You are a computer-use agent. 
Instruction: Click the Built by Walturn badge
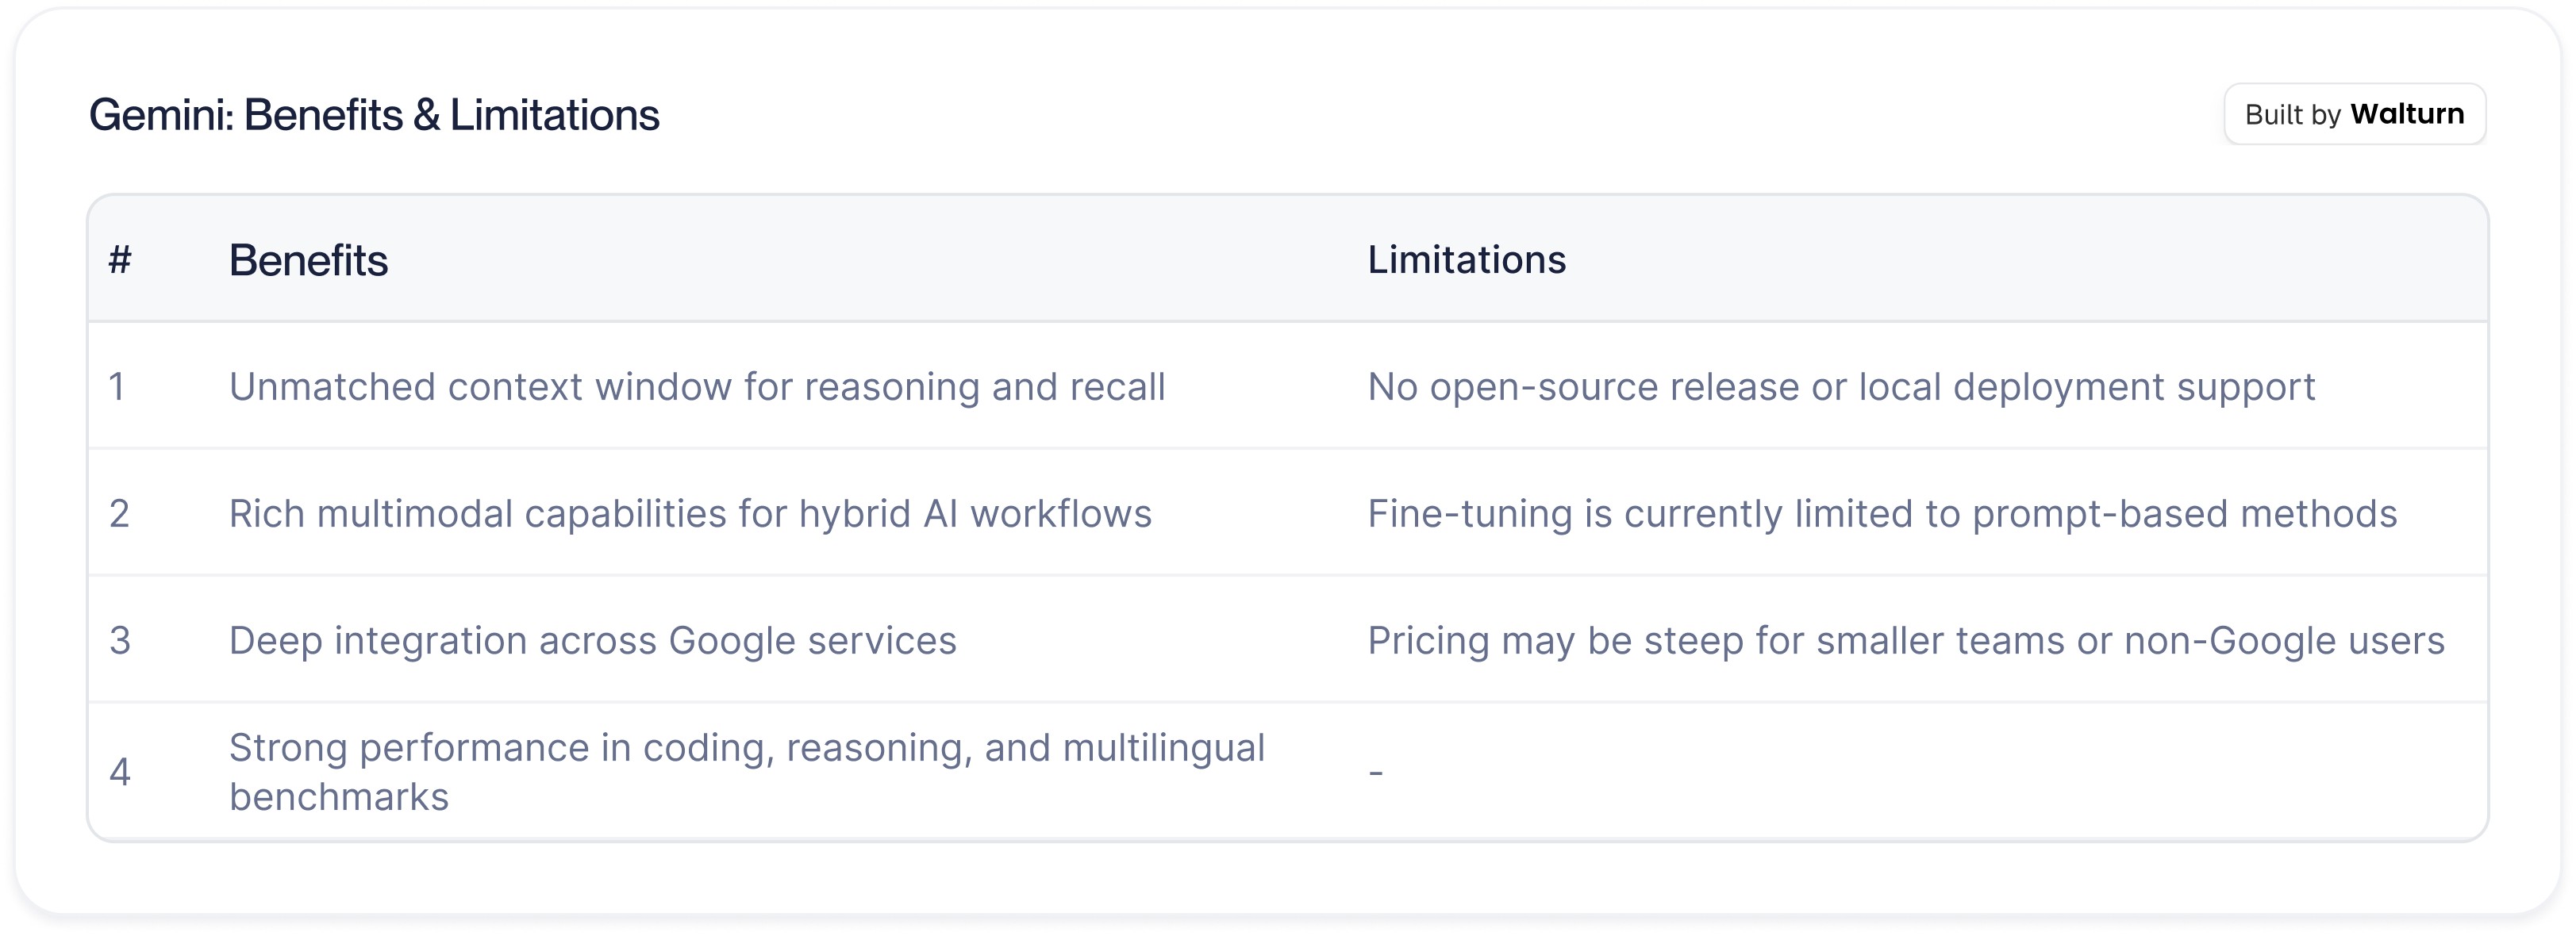(x=2354, y=114)
